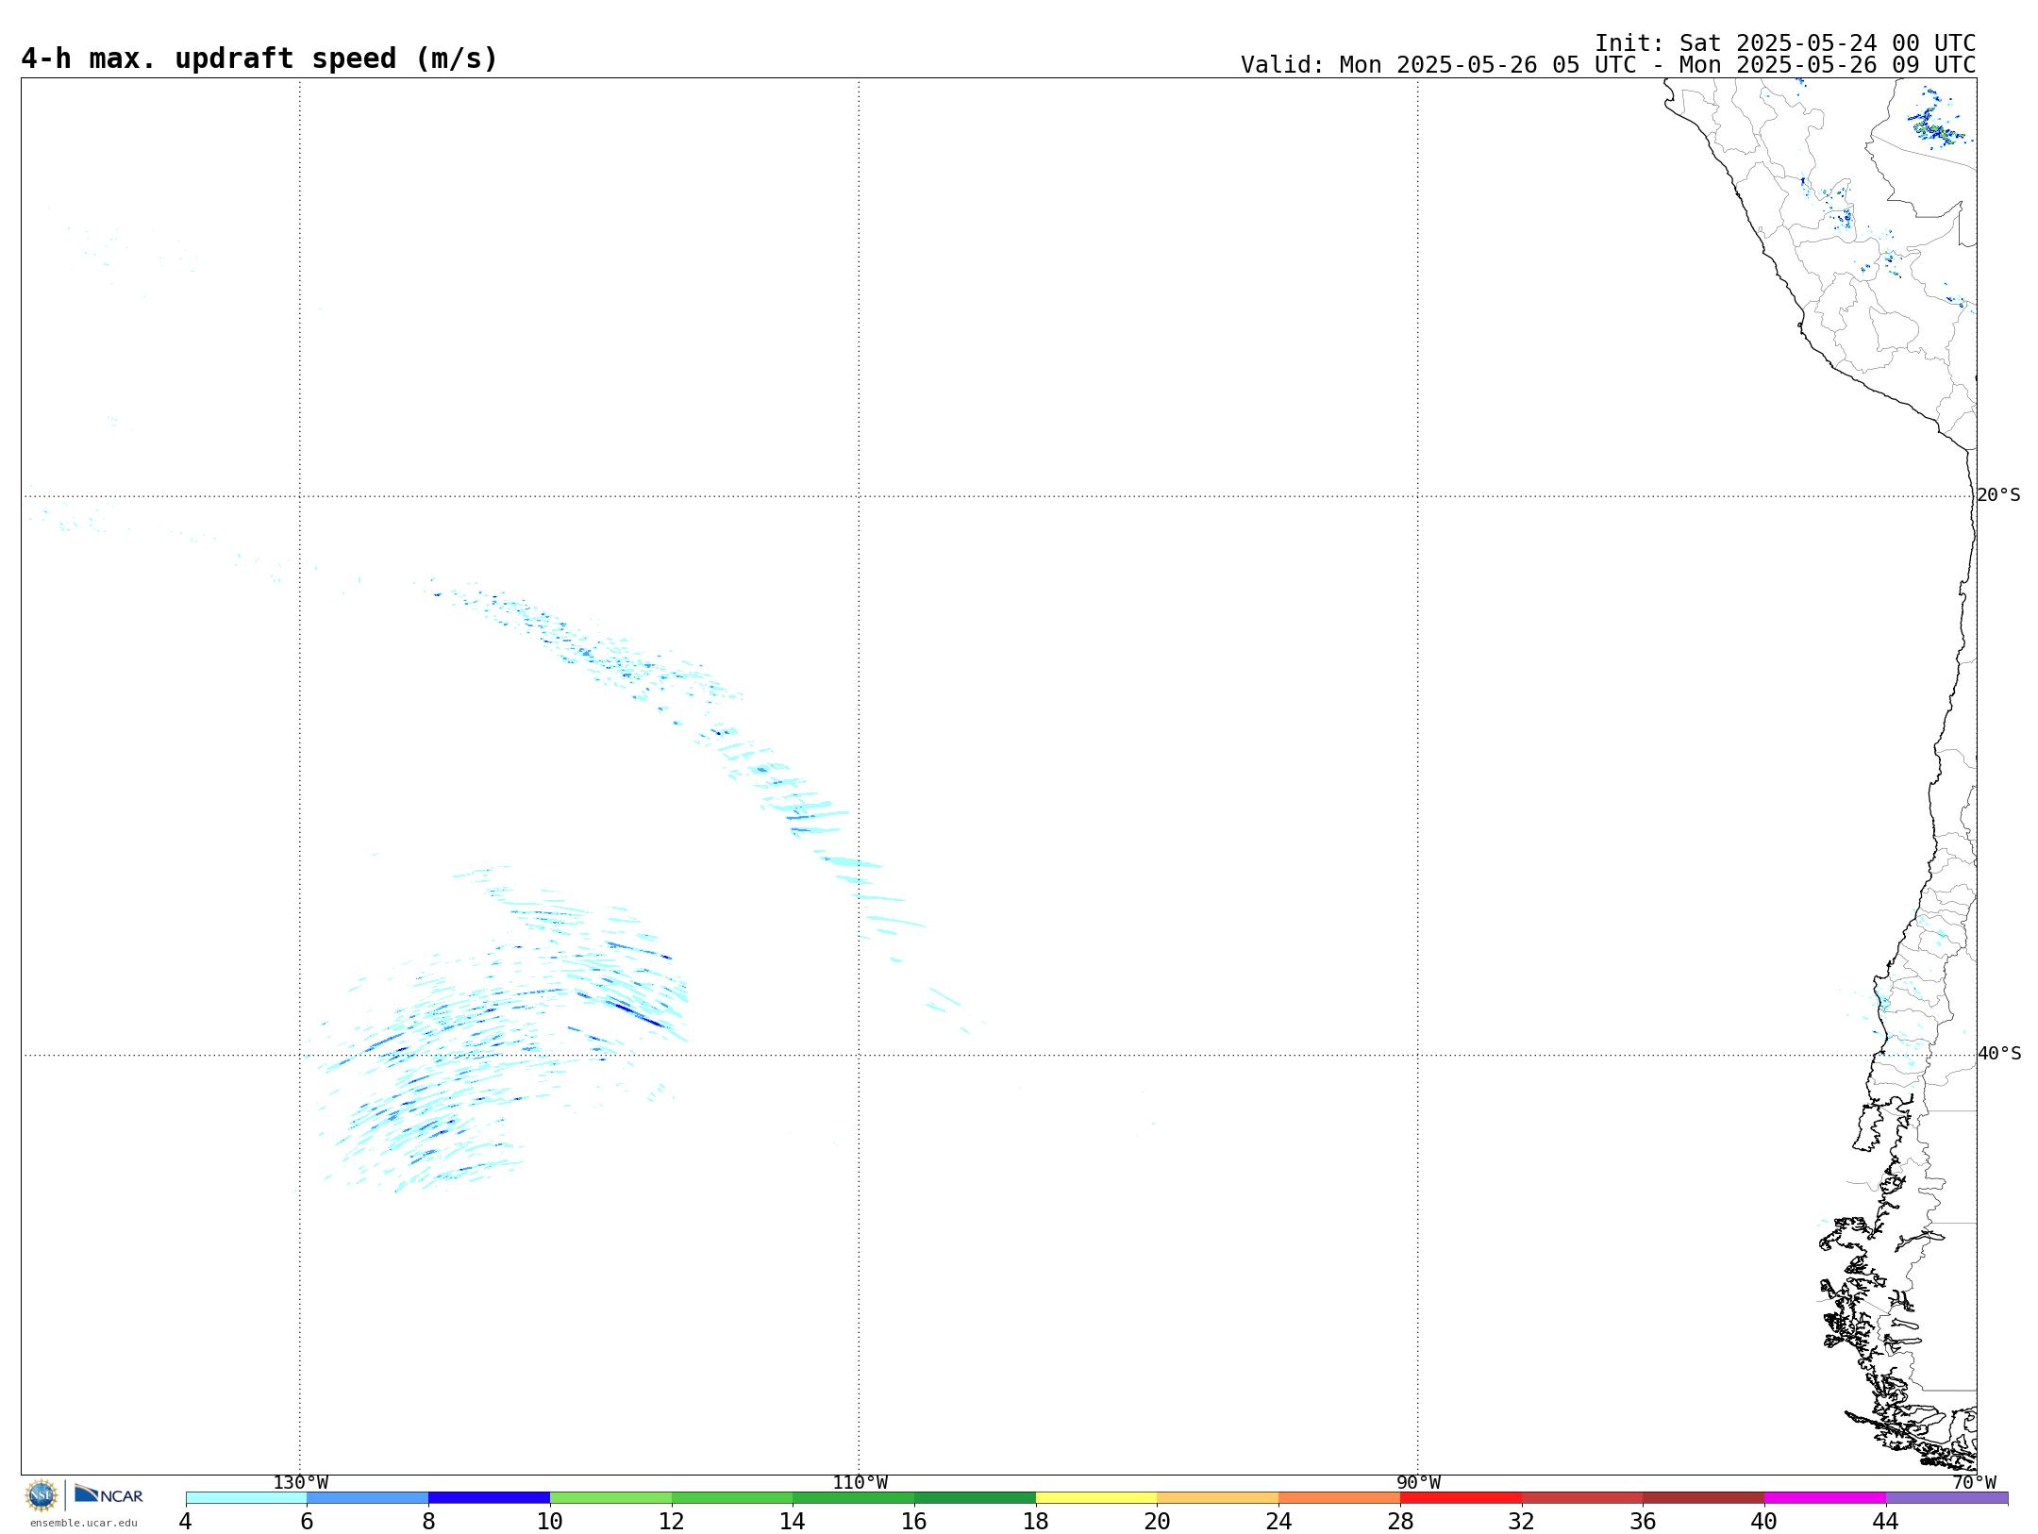Click the 'Init: Sat 2025-05-24 00 UTC' text
Screen dimensions: 2038x1534
tap(1785, 43)
